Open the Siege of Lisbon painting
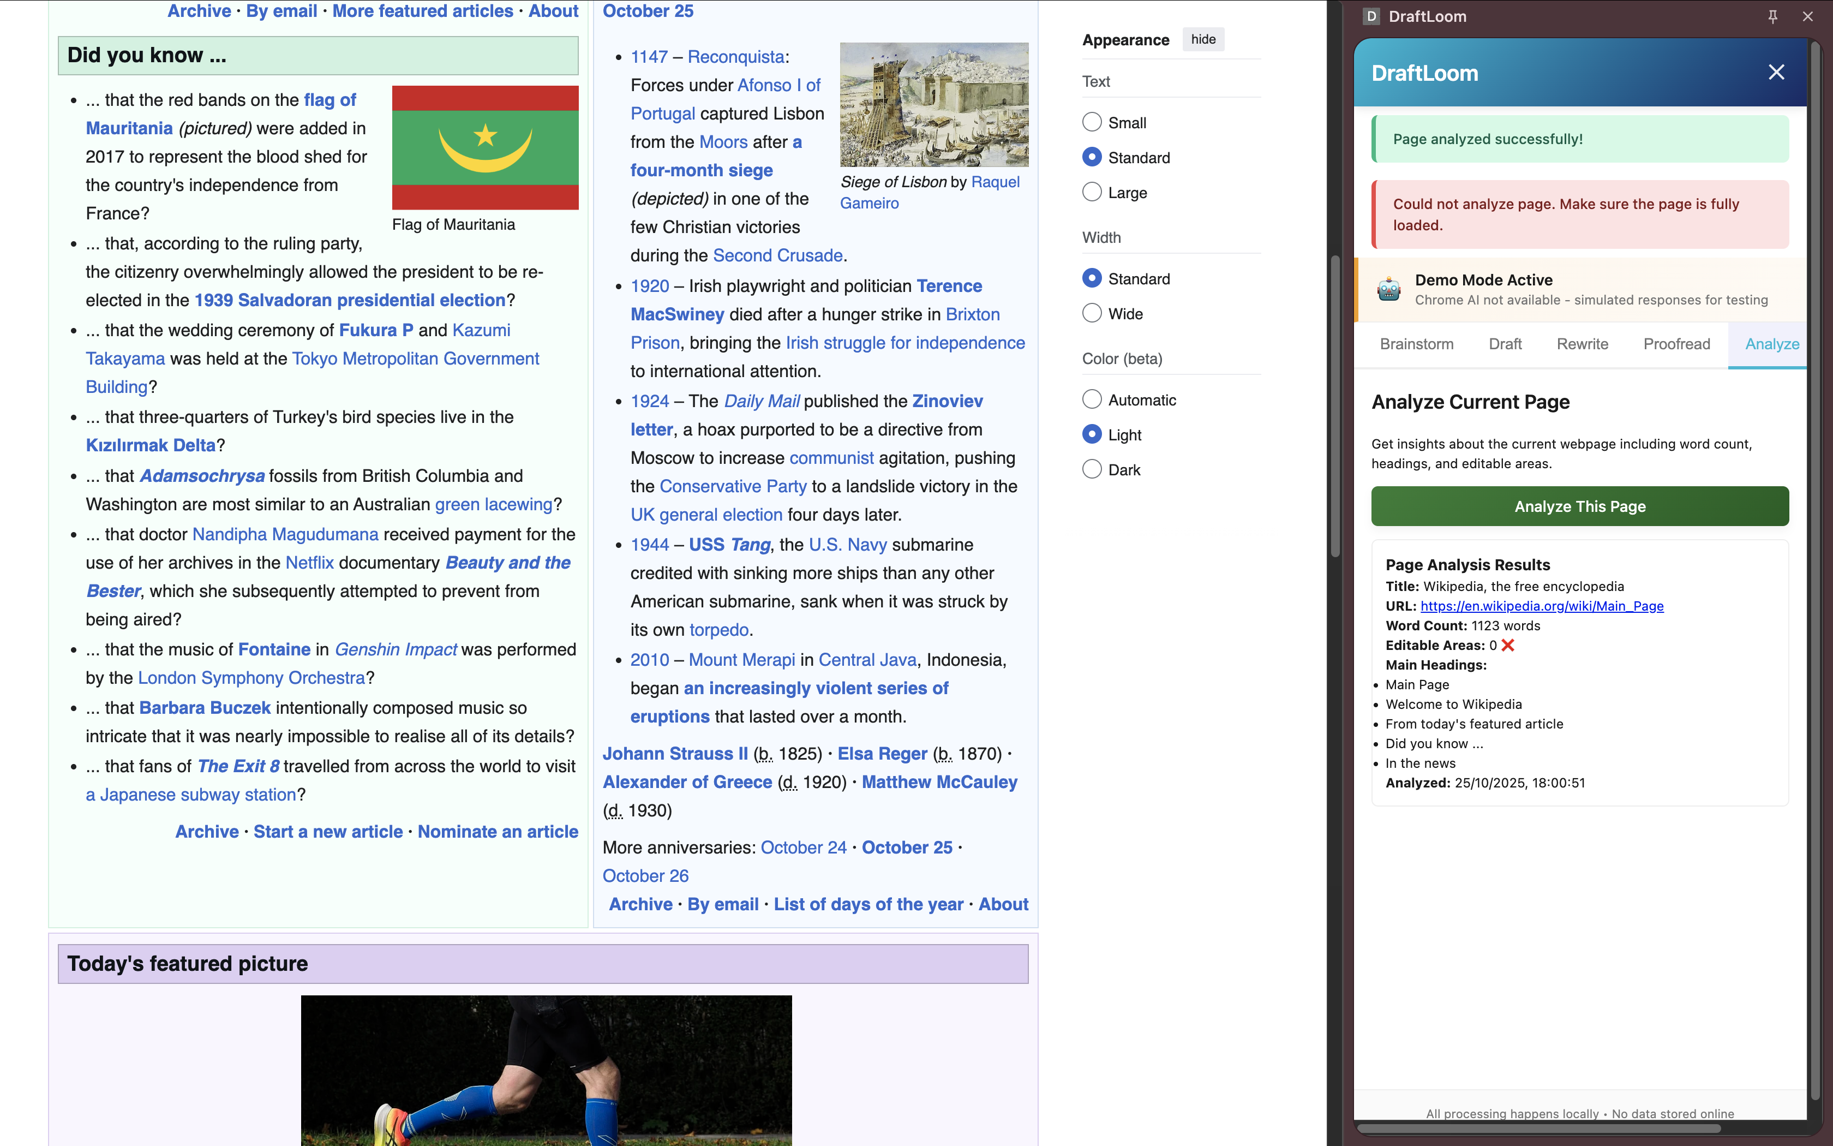The image size is (1833, 1146). point(934,105)
